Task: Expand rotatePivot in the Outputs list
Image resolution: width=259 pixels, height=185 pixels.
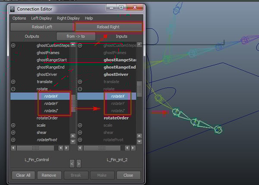Action: click(13, 140)
